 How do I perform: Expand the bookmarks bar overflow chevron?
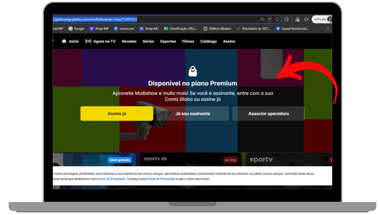tap(328, 29)
